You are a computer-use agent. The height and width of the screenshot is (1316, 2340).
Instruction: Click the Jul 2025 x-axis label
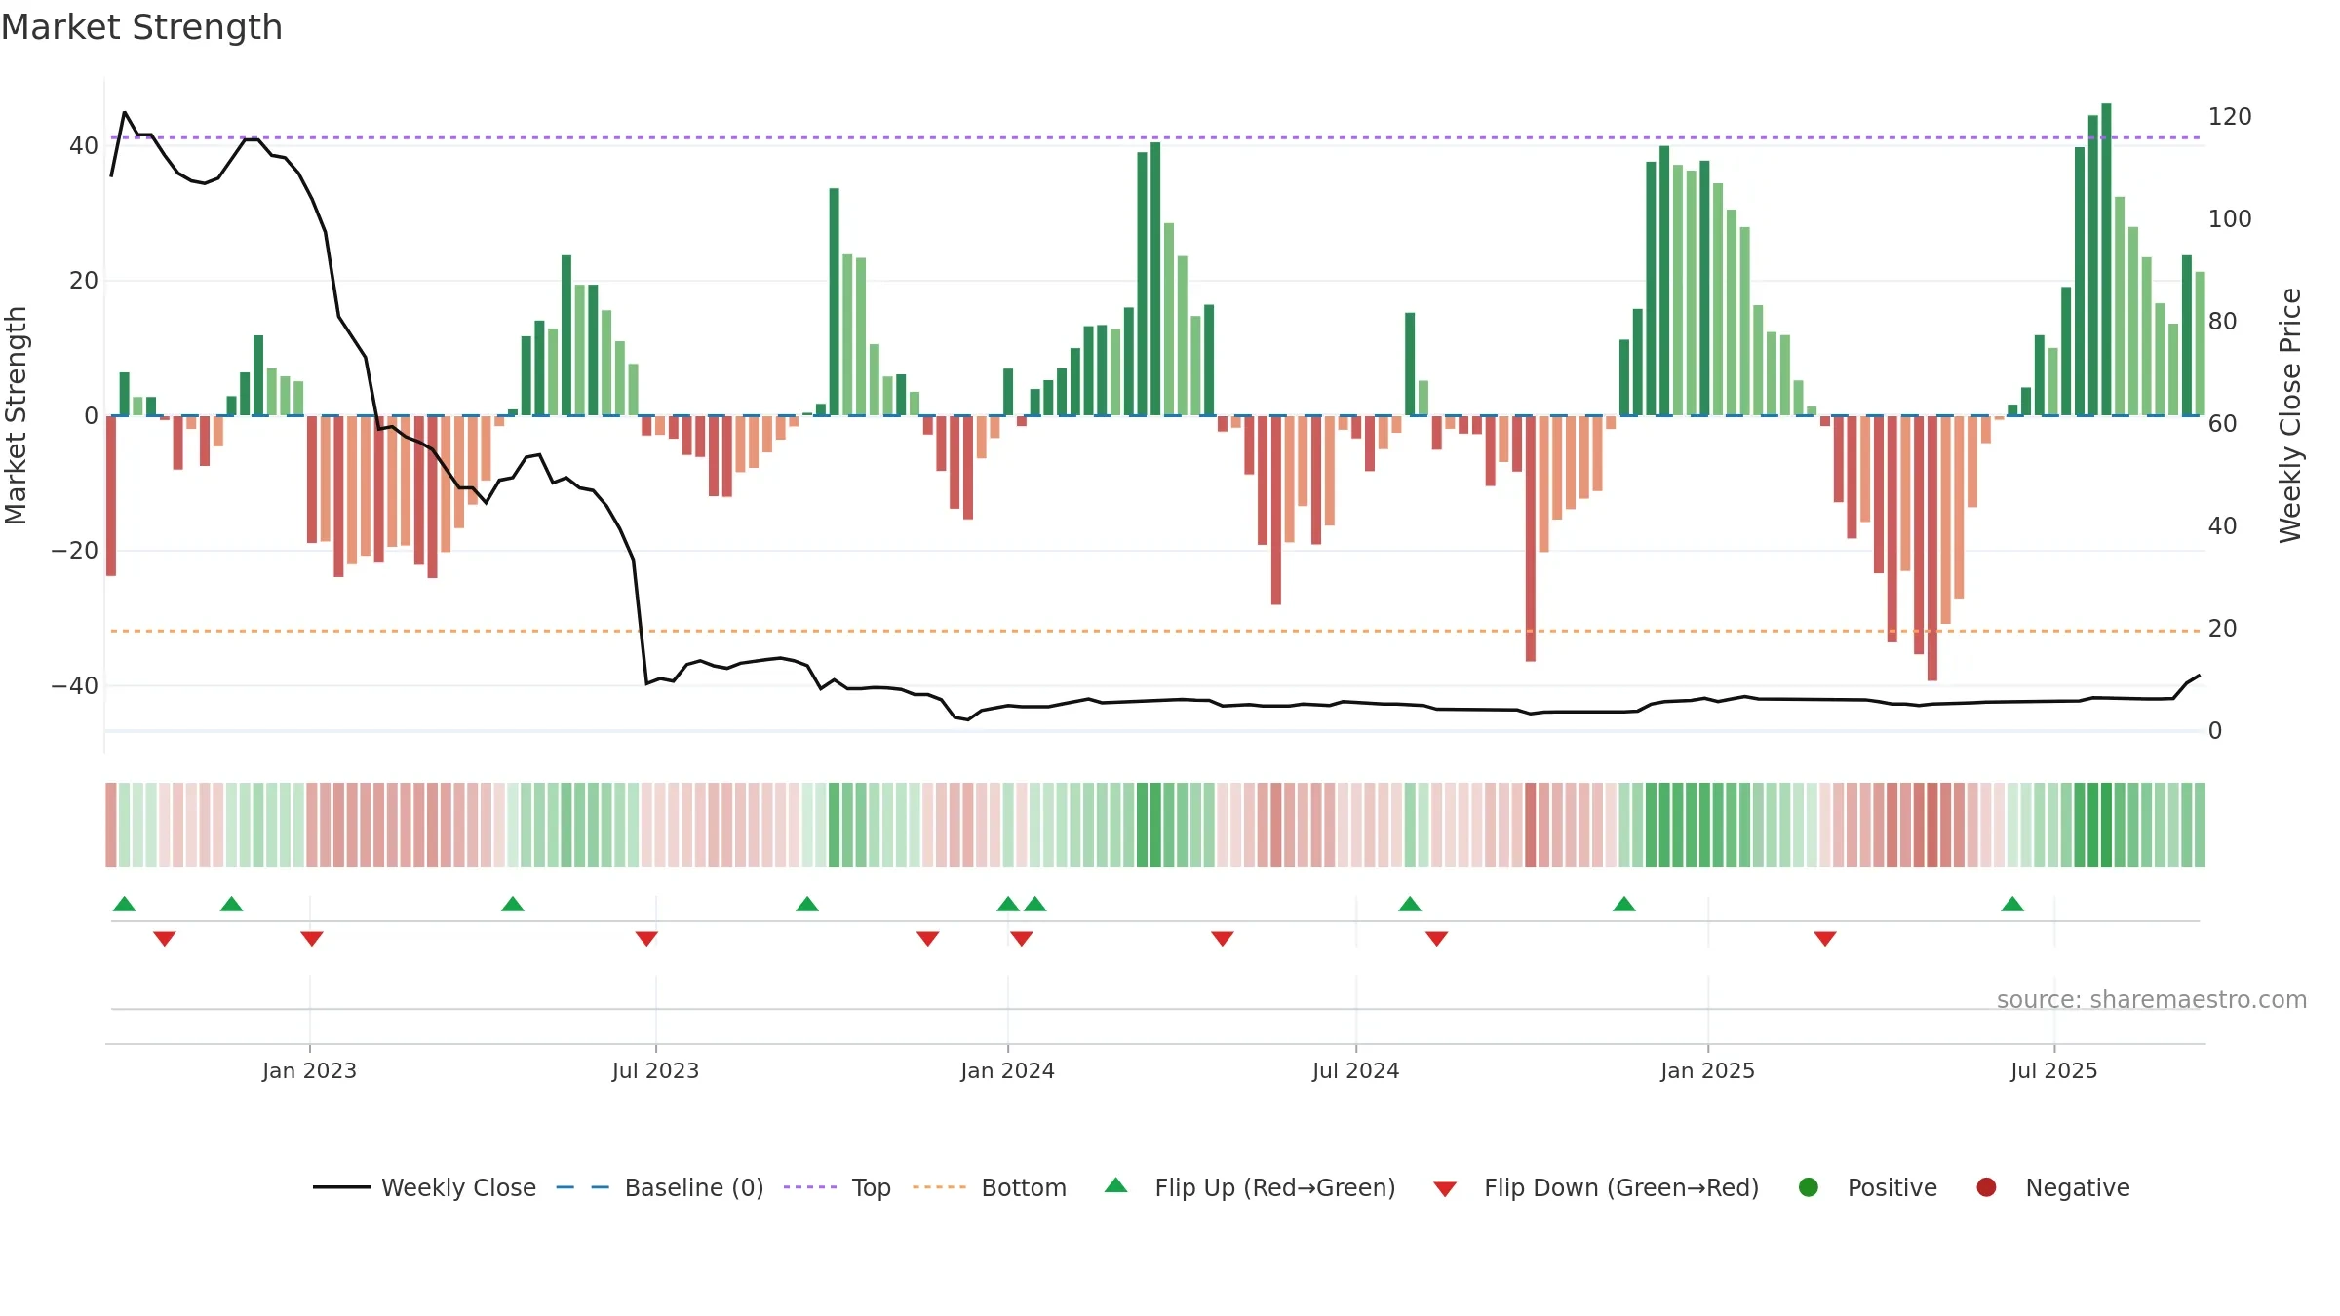coord(2053,1071)
